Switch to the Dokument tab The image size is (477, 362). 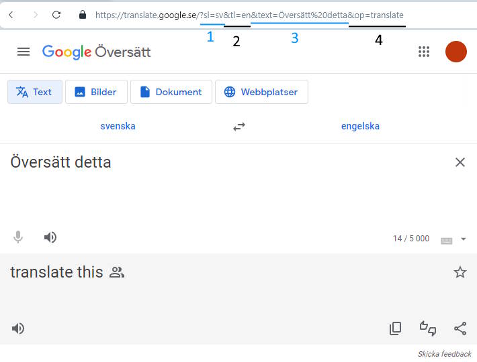(x=171, y=93)
